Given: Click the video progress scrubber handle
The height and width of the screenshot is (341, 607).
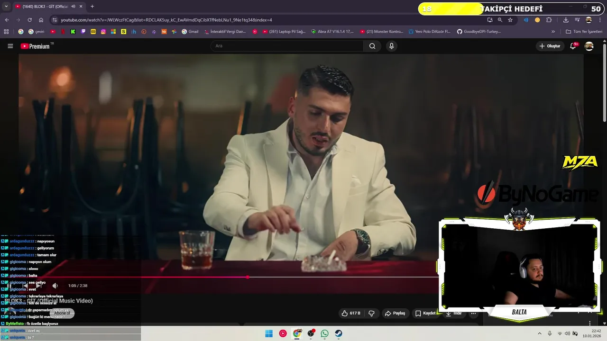Looking at the screenshot, I should click(x=247, y=277).
